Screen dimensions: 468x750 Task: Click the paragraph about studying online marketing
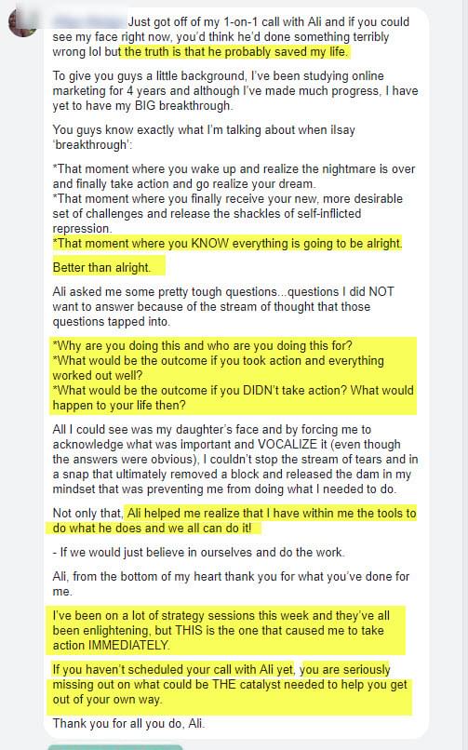point(235,91)
